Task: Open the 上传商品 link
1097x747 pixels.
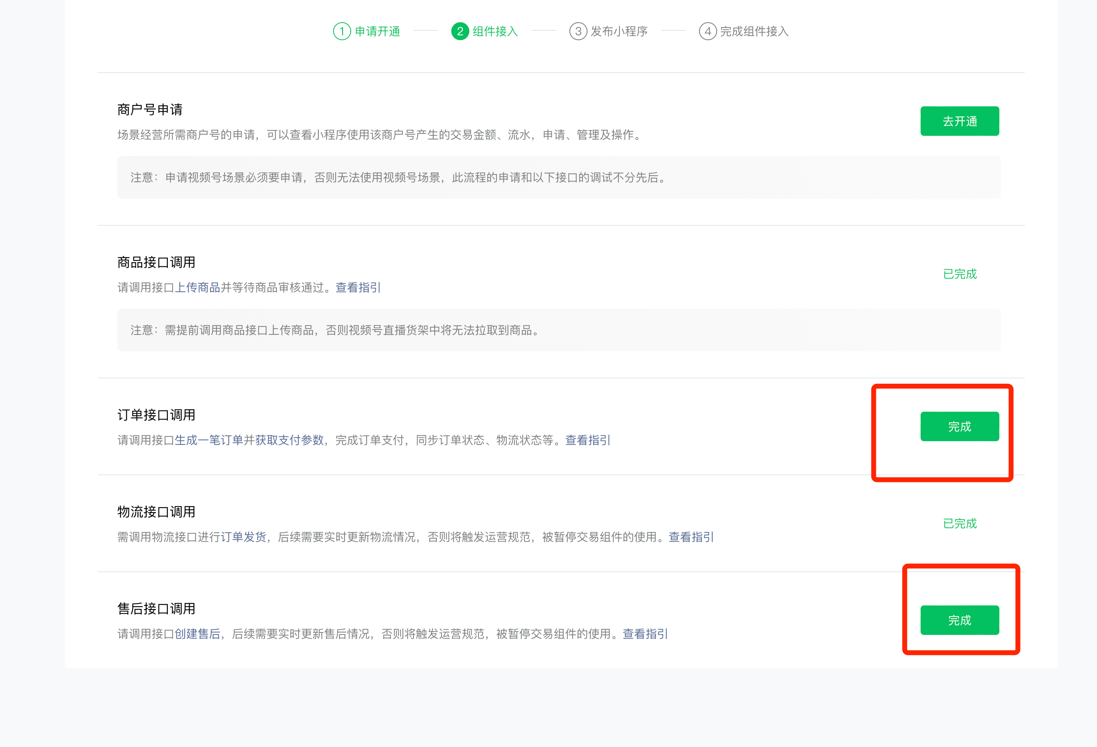Action: [198, 288]
